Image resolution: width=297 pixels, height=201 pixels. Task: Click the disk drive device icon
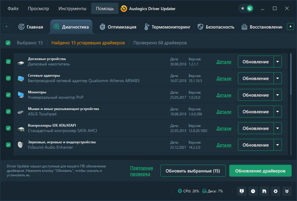(x=21, y=63)
